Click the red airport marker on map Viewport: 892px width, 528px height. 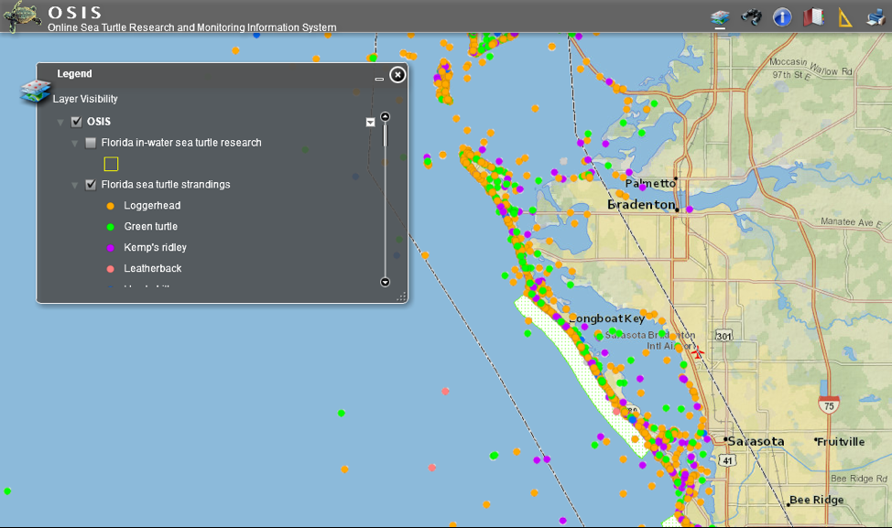[698, 353]
